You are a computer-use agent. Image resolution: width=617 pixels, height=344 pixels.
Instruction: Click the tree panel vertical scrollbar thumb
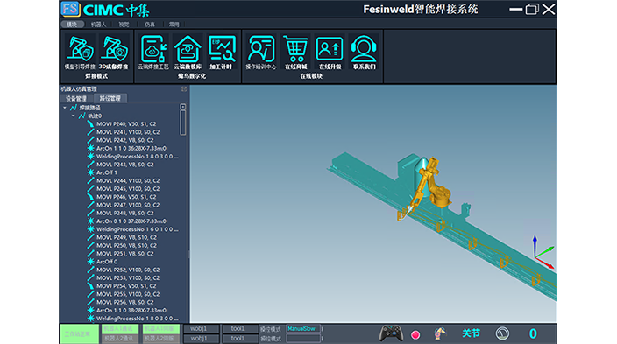(x=182, y=123)
